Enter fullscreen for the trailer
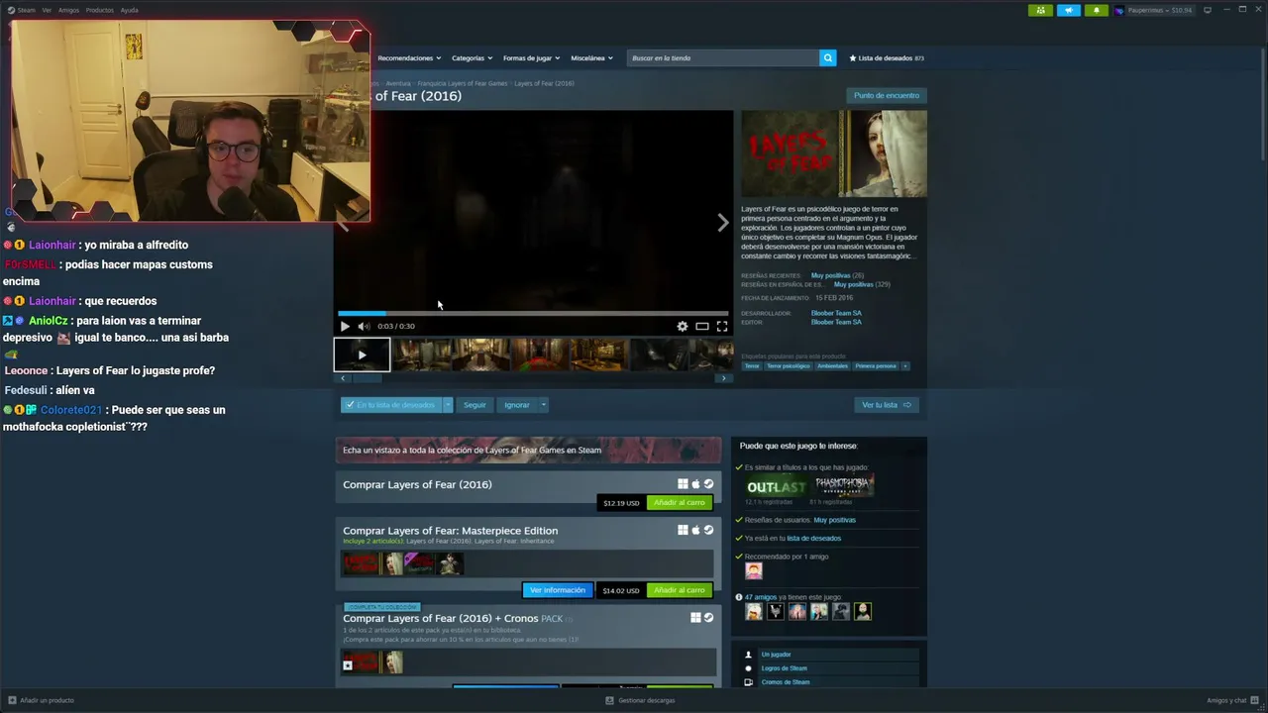The image size is (1268, 713). [x=721, y=326]
